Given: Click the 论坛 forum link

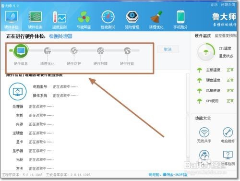Looking at the screenshot, I should point(214,5).
